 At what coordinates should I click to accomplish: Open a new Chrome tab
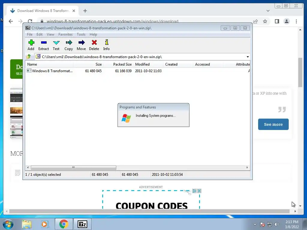(85, 11)
